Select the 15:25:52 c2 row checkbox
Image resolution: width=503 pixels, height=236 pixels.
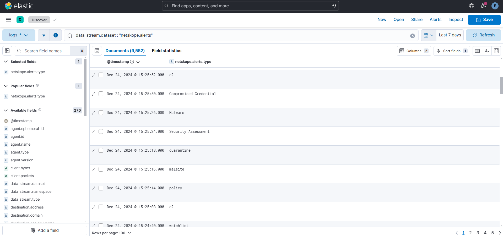101,75
